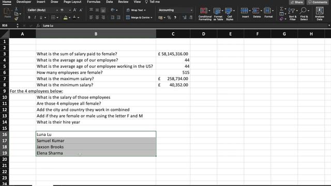This screenshot has height=186, width=331.
Task: Centre text horizontally
Action: [97, 18]
